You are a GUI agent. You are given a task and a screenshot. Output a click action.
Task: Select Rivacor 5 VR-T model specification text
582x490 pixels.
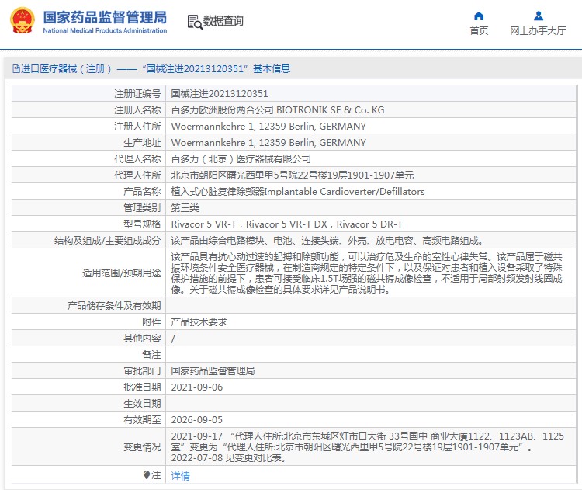(287, 224)
